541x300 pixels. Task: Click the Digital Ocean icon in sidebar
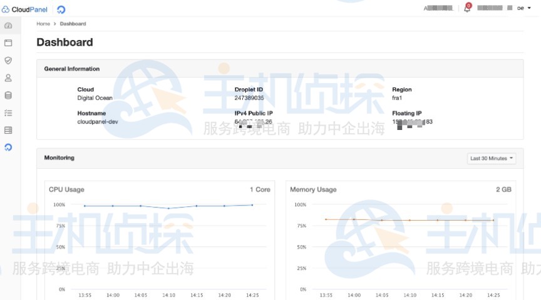8,147
